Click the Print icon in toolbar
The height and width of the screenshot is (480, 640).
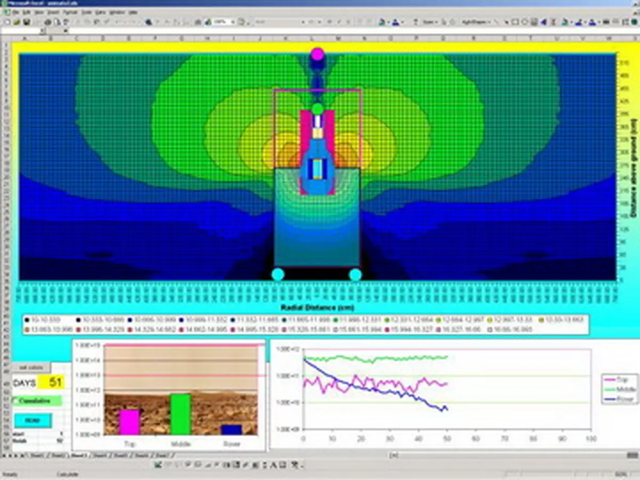(48, 22)
